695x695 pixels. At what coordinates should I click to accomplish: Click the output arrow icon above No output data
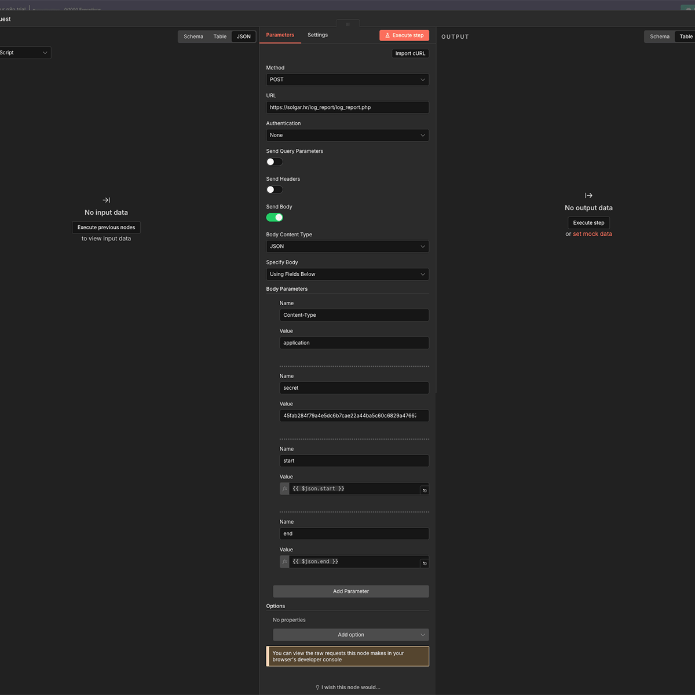coord(588,196)
